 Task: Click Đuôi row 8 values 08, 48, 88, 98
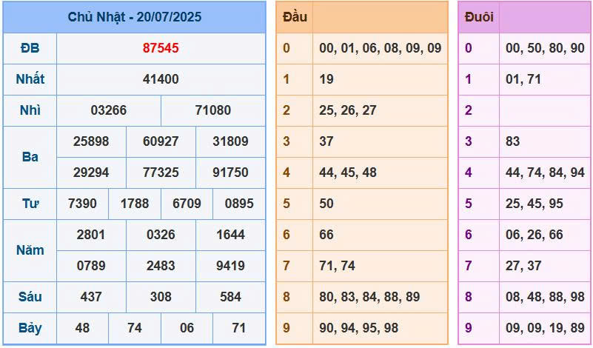tap(545, 296)
